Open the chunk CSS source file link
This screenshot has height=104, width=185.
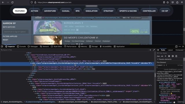(x=173, y=70)
